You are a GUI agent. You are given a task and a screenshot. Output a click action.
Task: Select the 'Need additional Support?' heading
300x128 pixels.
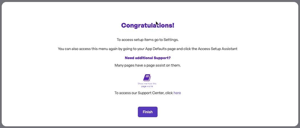(x=148, y=58)
